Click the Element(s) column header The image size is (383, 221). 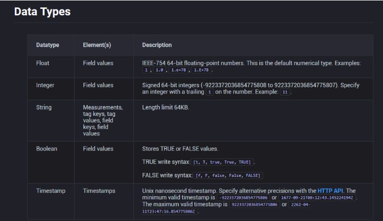[97, 45]
